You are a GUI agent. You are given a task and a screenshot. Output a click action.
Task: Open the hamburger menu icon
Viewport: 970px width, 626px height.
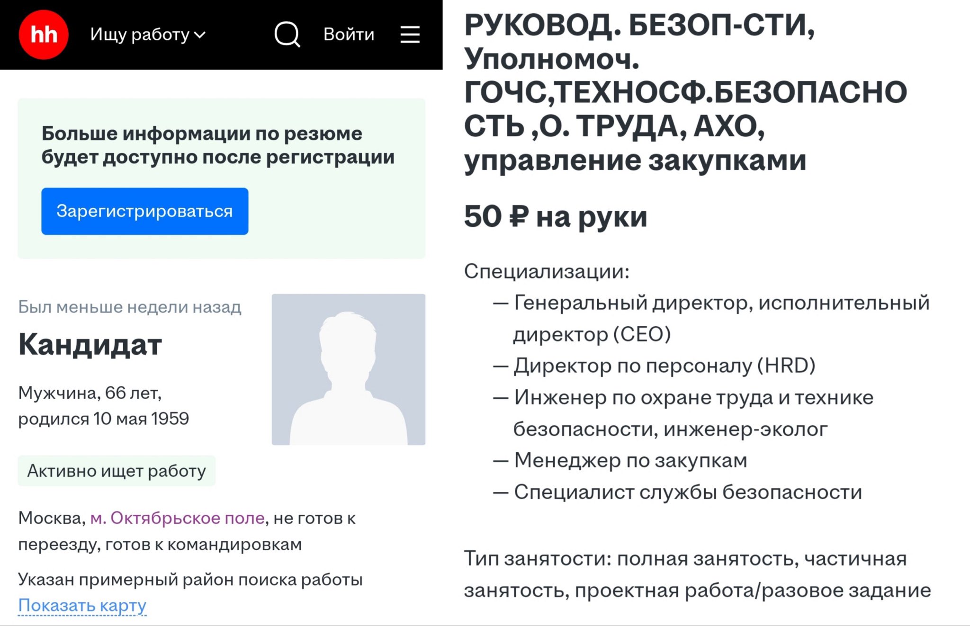[410, 35]
